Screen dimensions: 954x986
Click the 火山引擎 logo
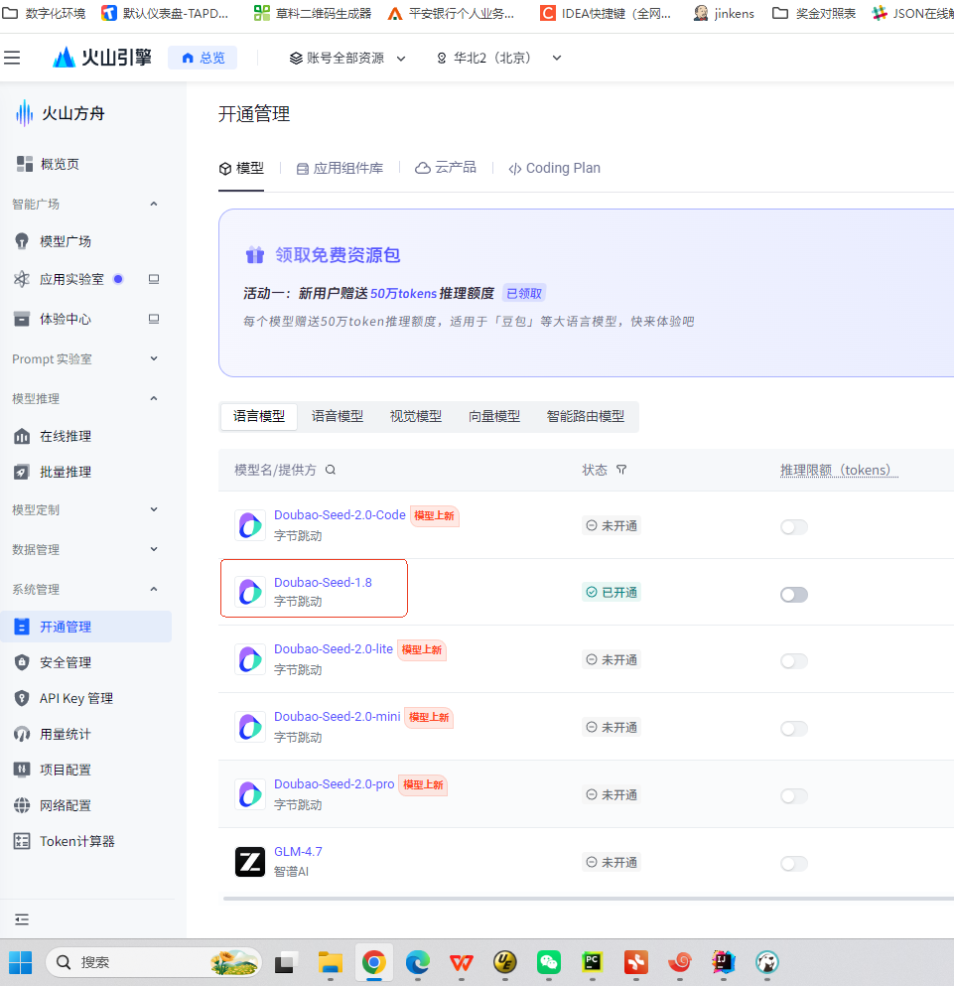(x=102, y=58)
